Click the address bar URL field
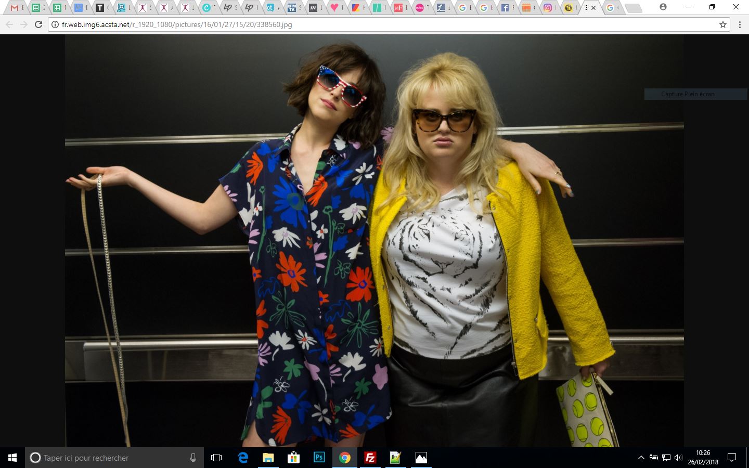Image resolution: width=749 pixels, height=468 pixels. coord(364,24)
